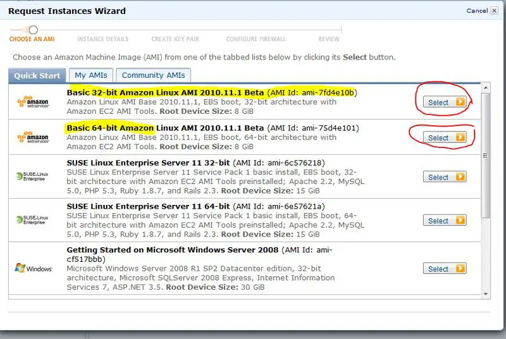This screenshot has width=506, height=339.
Task: Select Getting Started on Microsoft Windows Server 2008
Action: (x=445, y=268)
